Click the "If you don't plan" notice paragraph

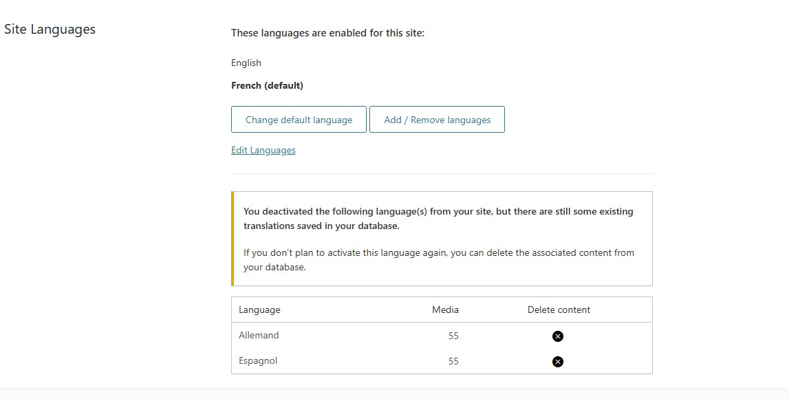pyautogui.click(x=438, y=260)
